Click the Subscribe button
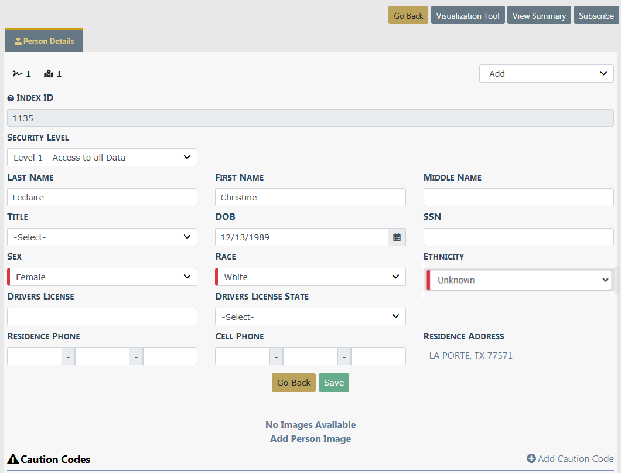 [x=596, y=16]
